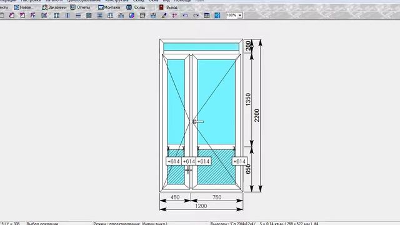Open the Заказчики section
Viewport: 400px width, 225px height.
(x=54, y=7)
